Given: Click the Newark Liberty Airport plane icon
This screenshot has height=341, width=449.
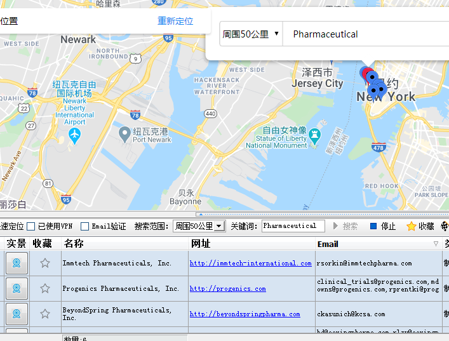Looking at the screenshot, I should (x=74, y=136).
